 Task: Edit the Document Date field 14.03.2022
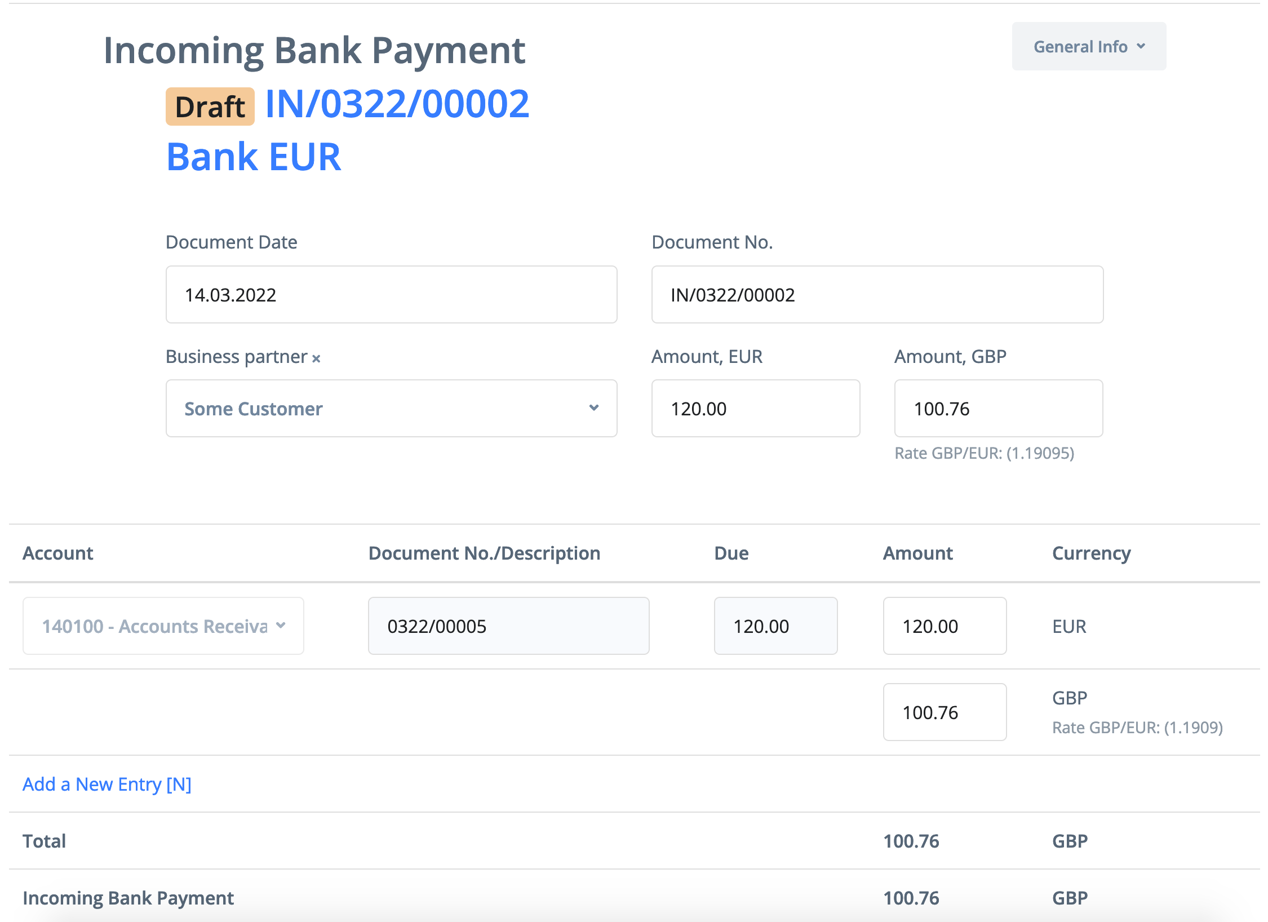click(x=391, y=295)
